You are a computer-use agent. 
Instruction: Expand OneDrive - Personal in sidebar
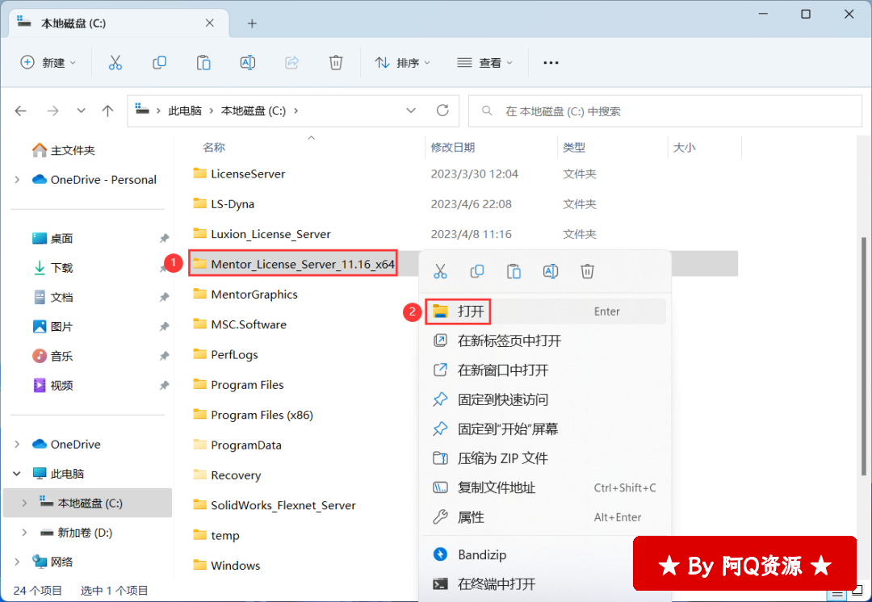pos(17,179)
